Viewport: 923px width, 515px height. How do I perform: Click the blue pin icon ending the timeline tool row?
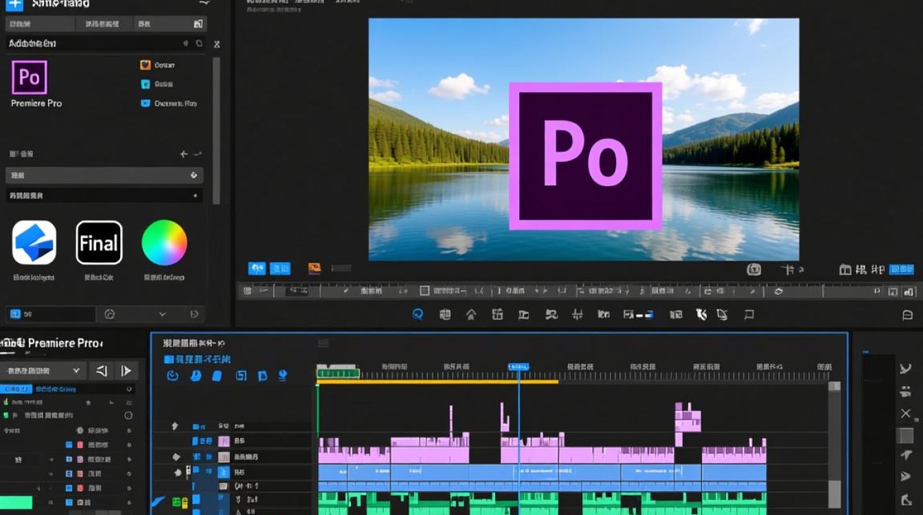(282, 376)
